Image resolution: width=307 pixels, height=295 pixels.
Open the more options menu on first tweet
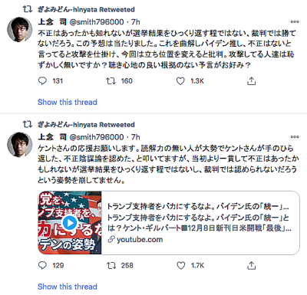point(295,21)
